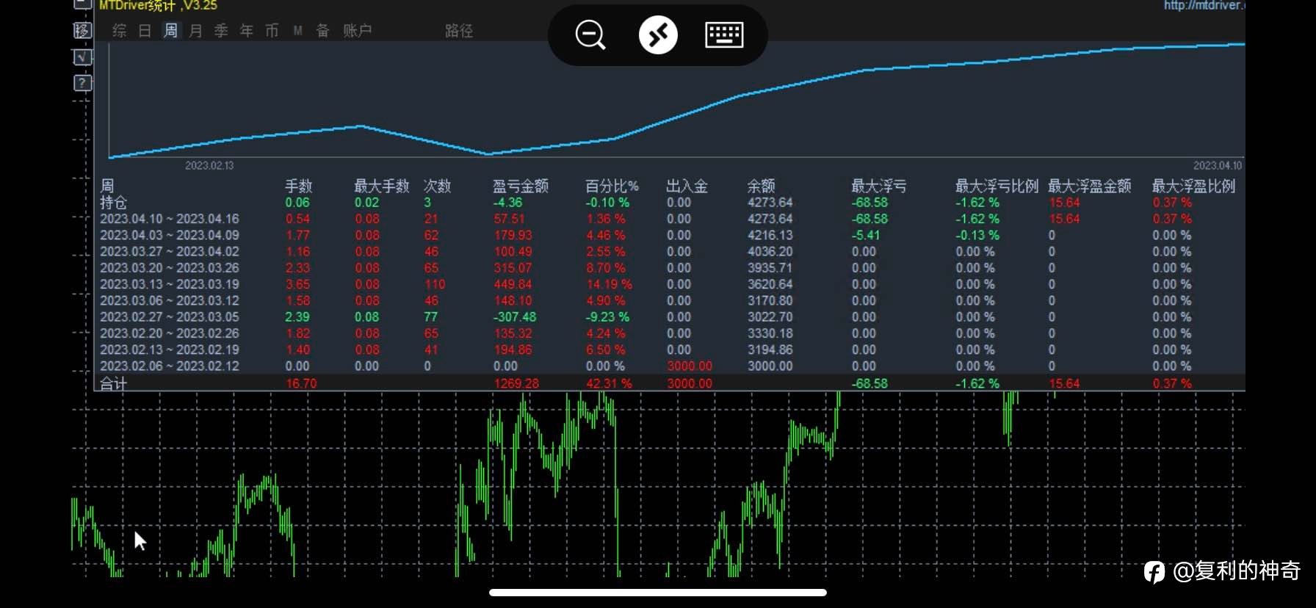1316x608 pixels.
Task: Click the M tab
Action: 297,30
